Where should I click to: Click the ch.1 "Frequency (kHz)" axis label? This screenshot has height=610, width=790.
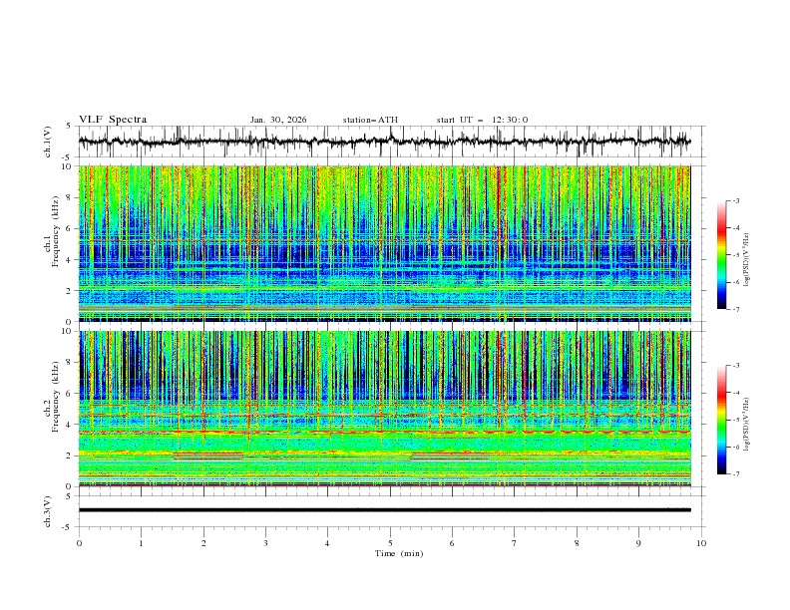coord(56,231)
